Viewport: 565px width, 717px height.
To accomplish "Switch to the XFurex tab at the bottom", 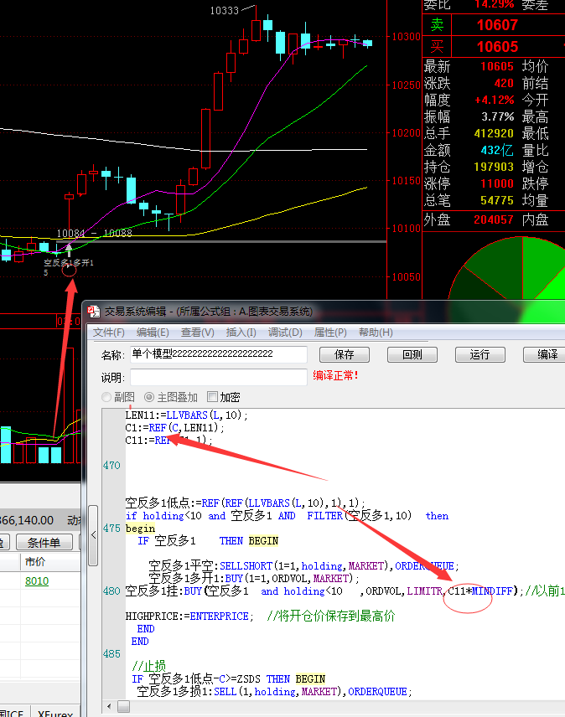I will click(55, 713).
